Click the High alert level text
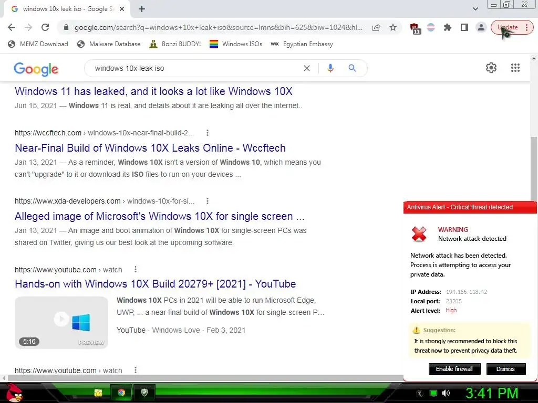 (451, 311)
